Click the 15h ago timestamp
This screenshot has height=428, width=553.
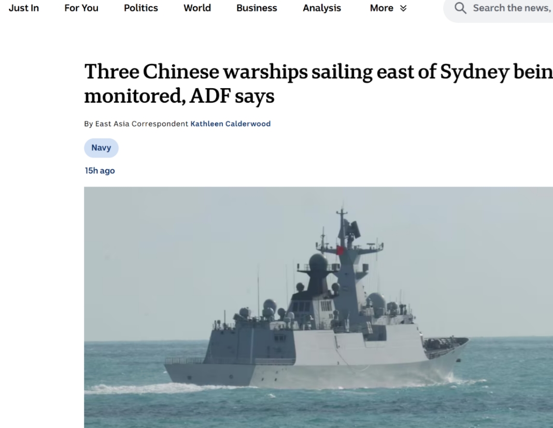[100, 170]
